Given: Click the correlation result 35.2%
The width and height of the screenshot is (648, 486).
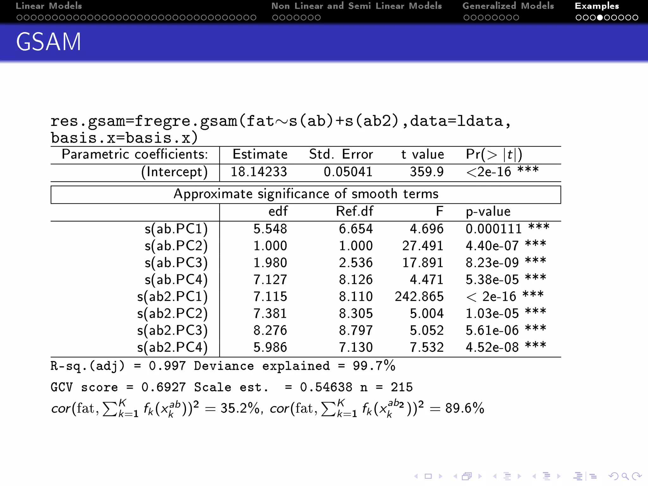Looking at the screenshot, I should [x=240, y=408].
